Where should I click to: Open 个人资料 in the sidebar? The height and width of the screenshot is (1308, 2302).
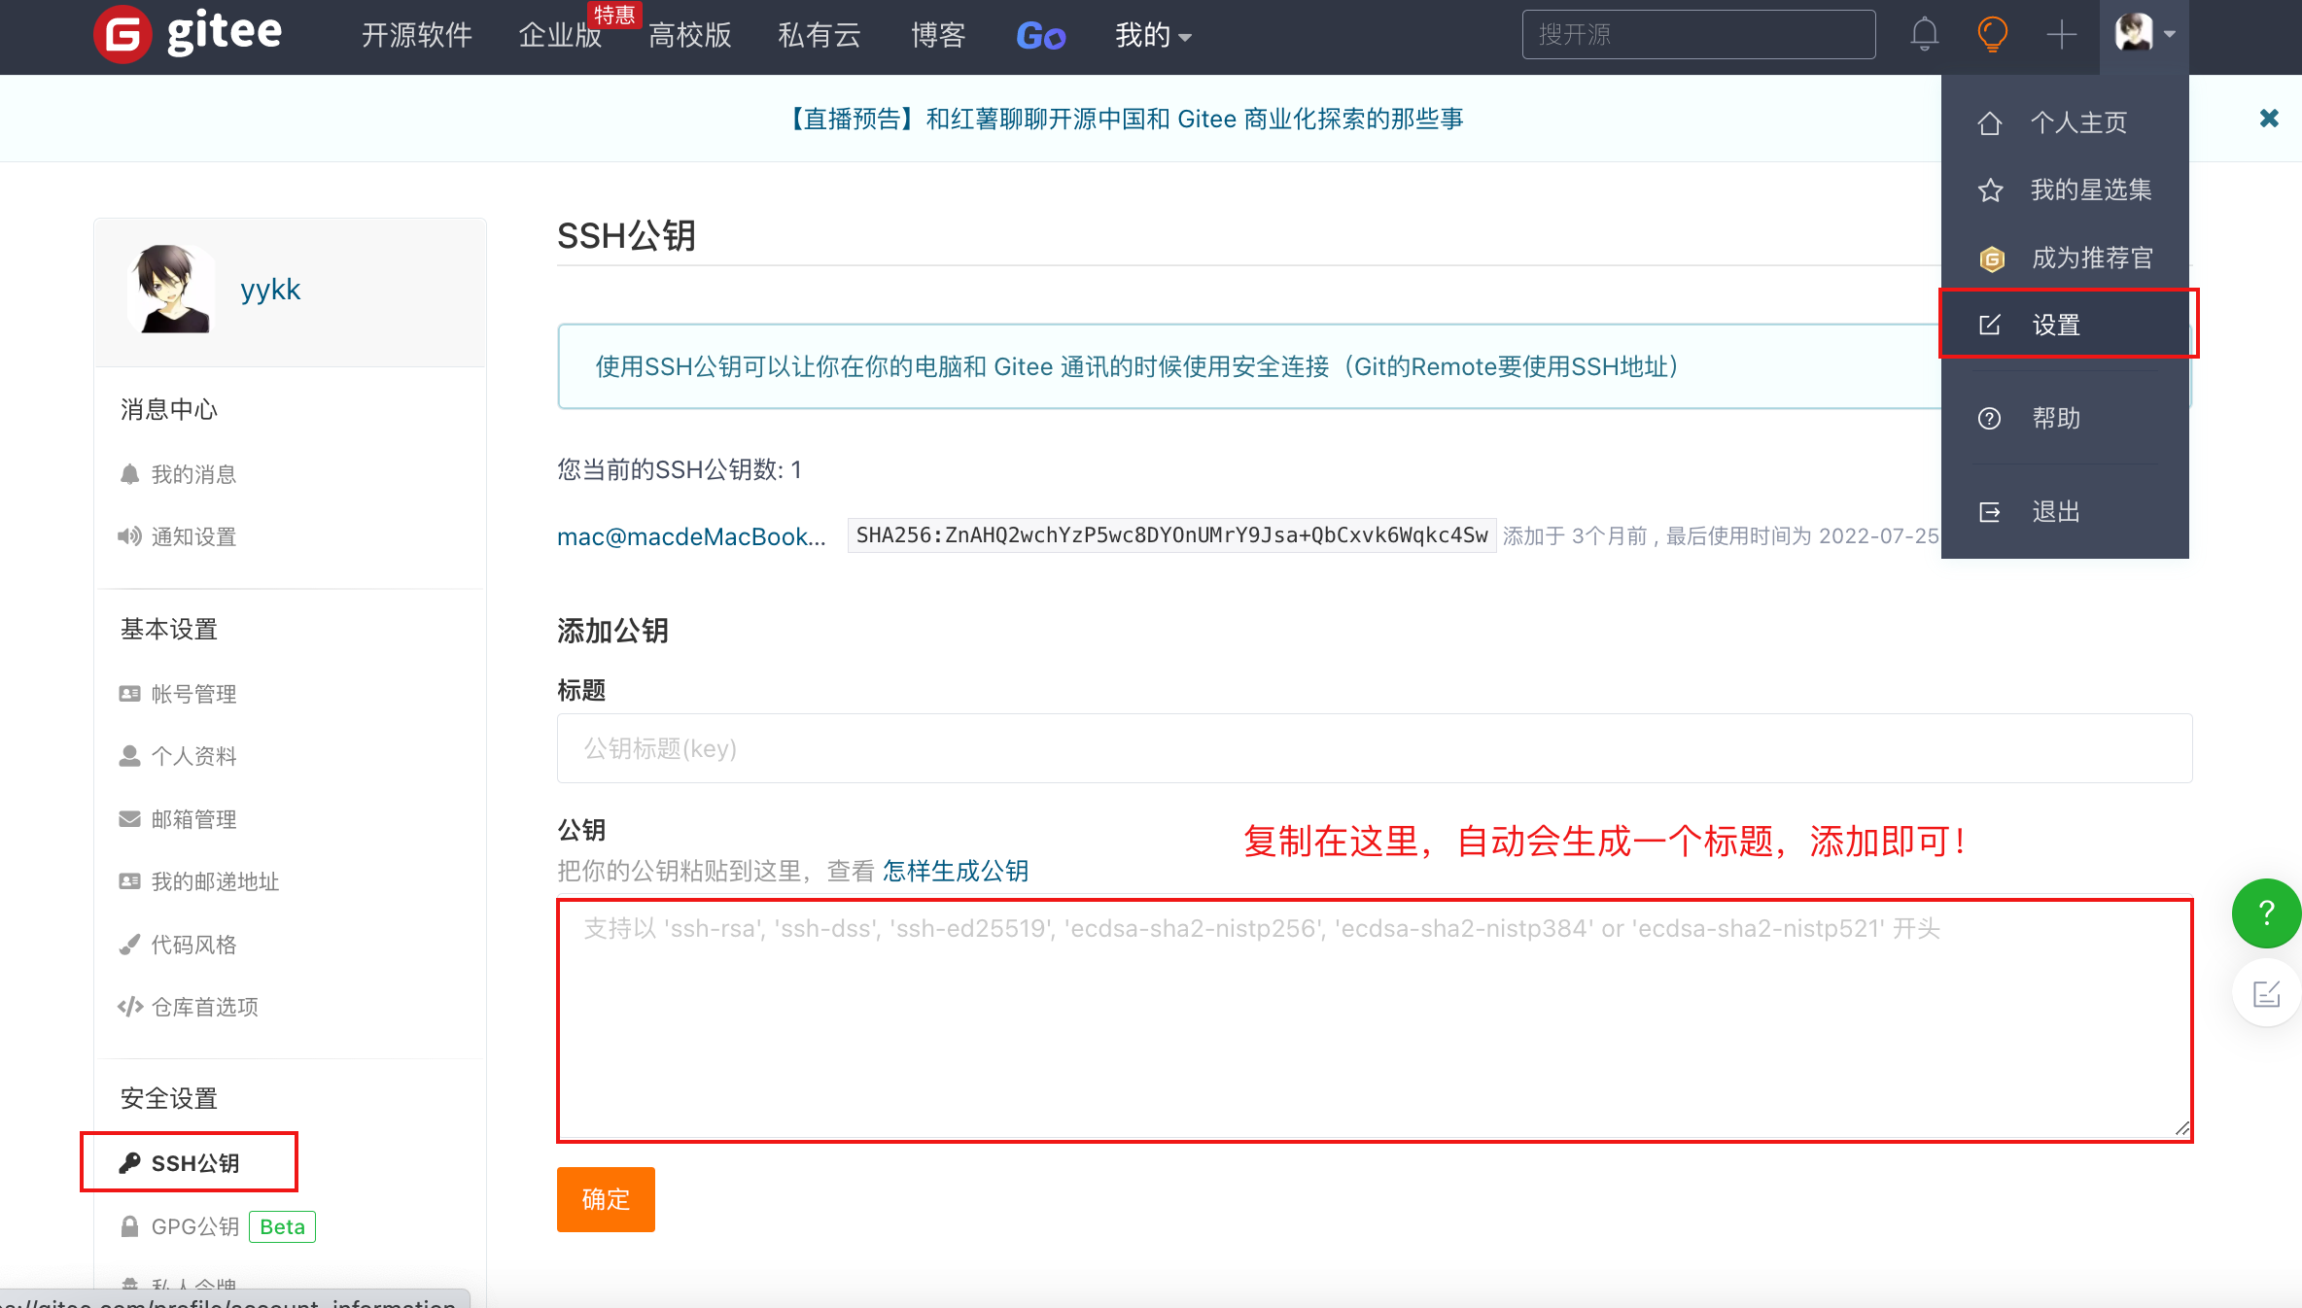pyautogui.click(x=193, y=756)
